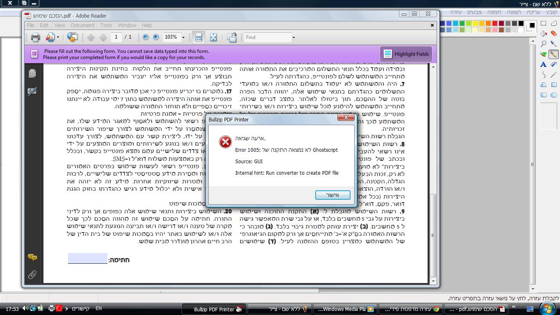Select the Paint rounded rectangle tool

(544, 95)
